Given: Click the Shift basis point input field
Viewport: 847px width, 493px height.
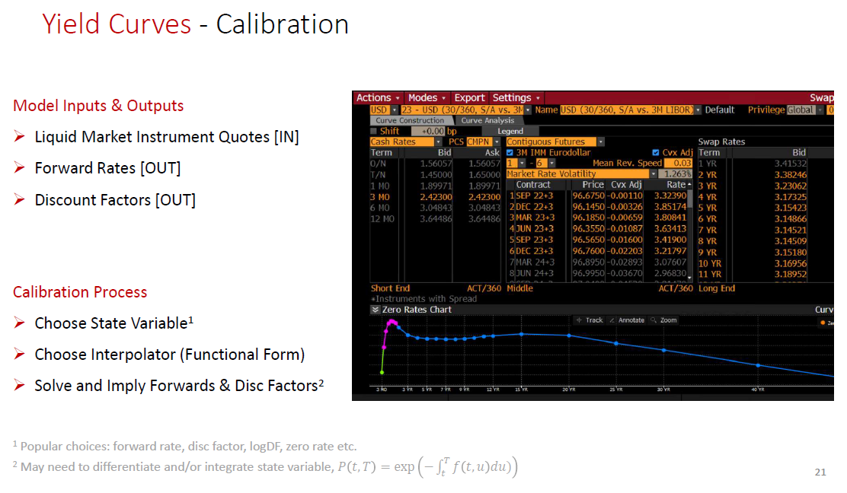Looking at the screenshot, I should click(x=428, y=131).
